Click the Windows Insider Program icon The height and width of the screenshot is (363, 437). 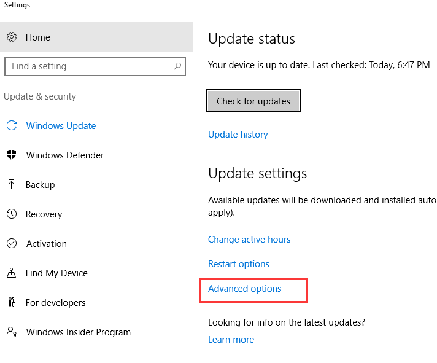(12, 332)
